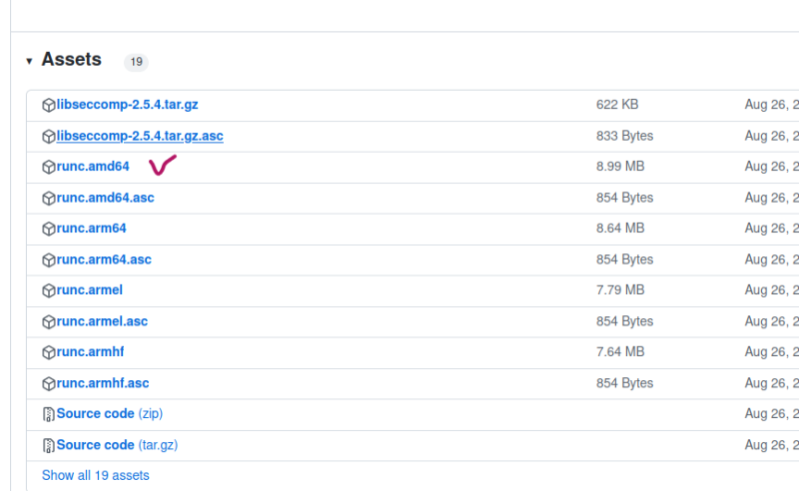Open runc.armel.asc signature link
The image size is (799, 491).
point(102,321)
